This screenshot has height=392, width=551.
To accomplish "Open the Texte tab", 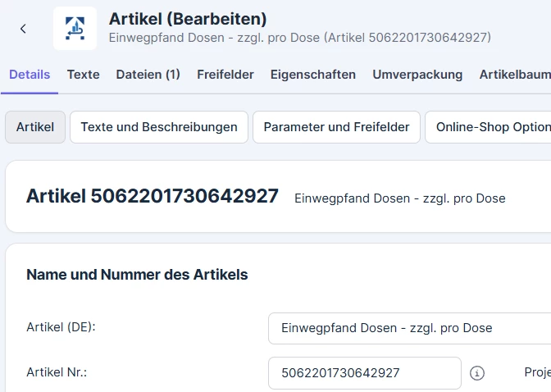I will coord(84,75).
